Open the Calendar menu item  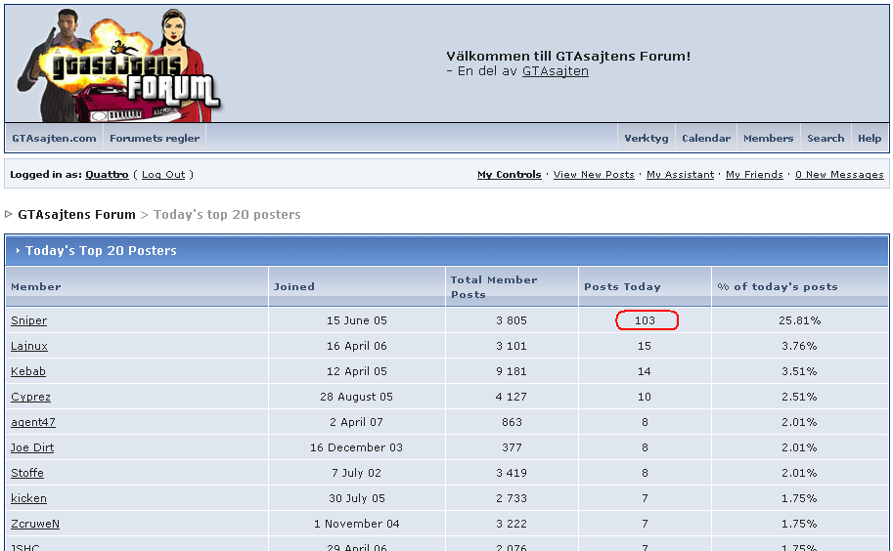click(x=706, y=138)
